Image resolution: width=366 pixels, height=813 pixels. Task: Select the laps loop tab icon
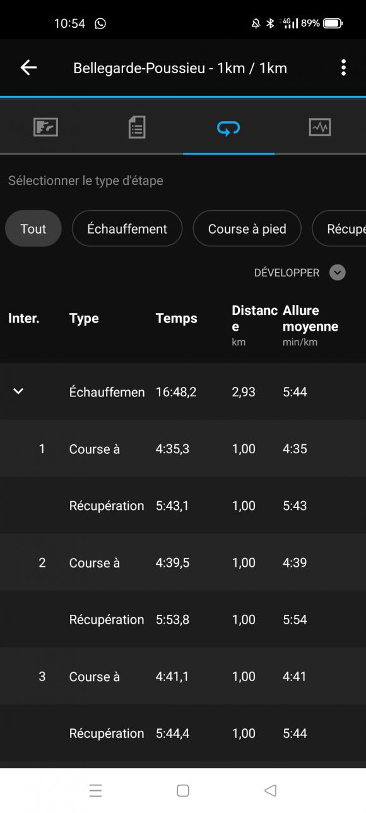click(228, 128)
